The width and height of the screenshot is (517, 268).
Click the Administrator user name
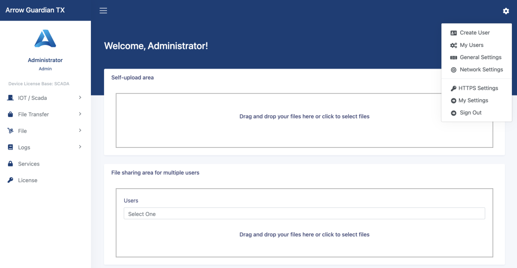click(45, 60)
